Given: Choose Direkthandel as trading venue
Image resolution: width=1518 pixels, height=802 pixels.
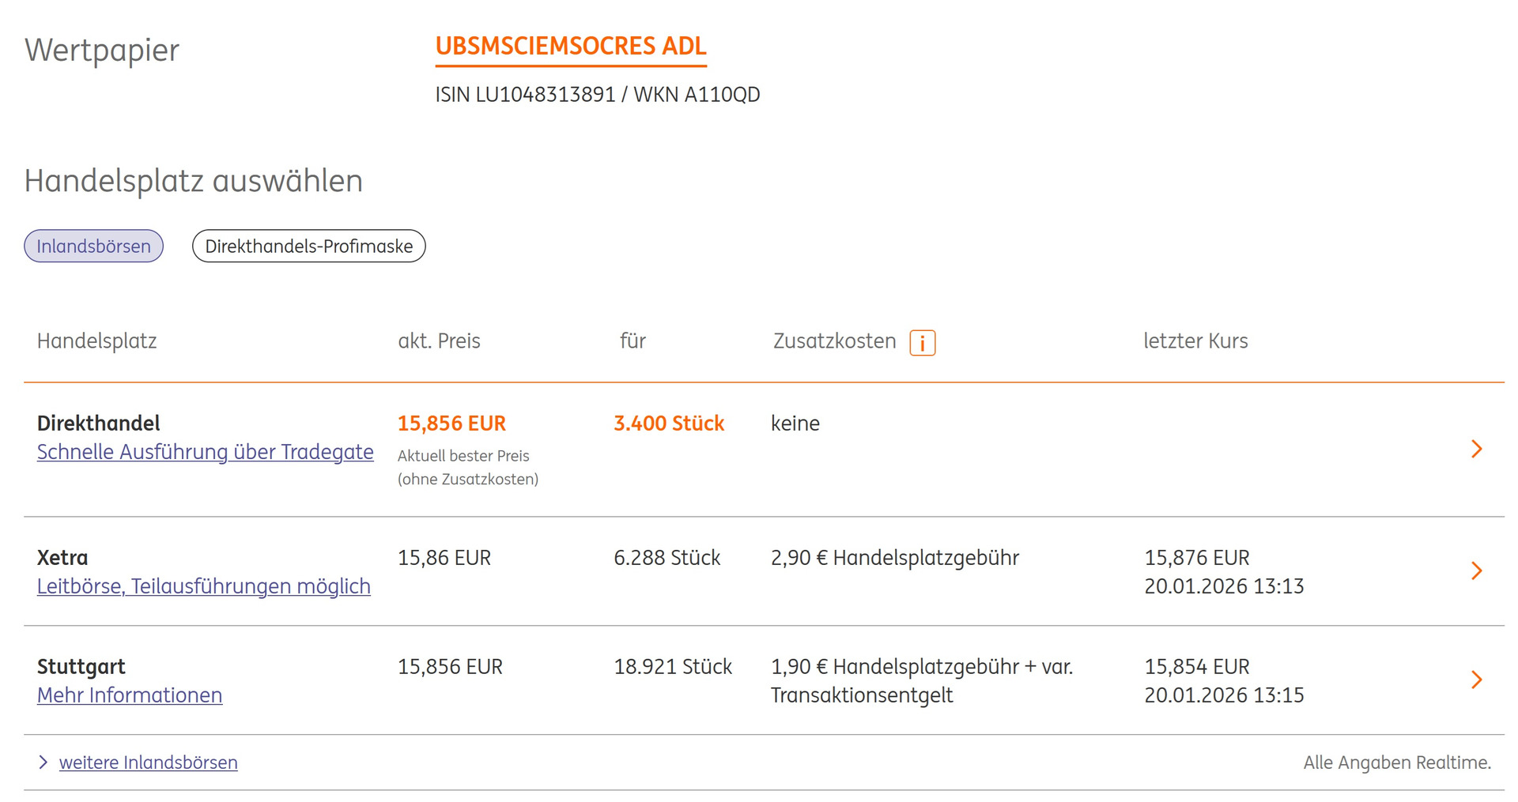Looking at the screenshot, I should (98, 424).
